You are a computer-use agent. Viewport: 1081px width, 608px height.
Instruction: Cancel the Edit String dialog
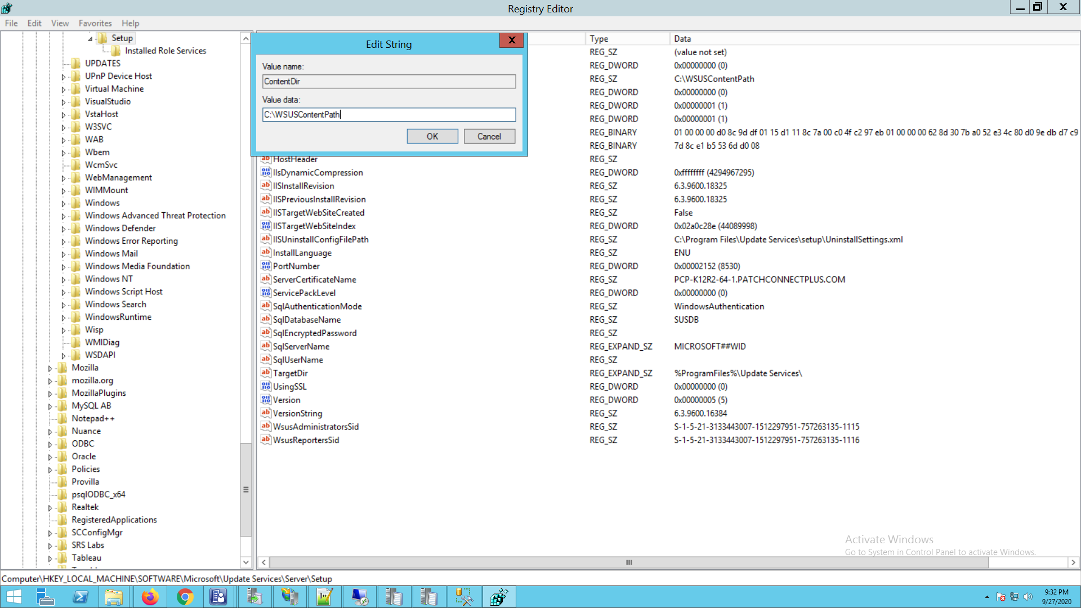click(x=489, y=136)
